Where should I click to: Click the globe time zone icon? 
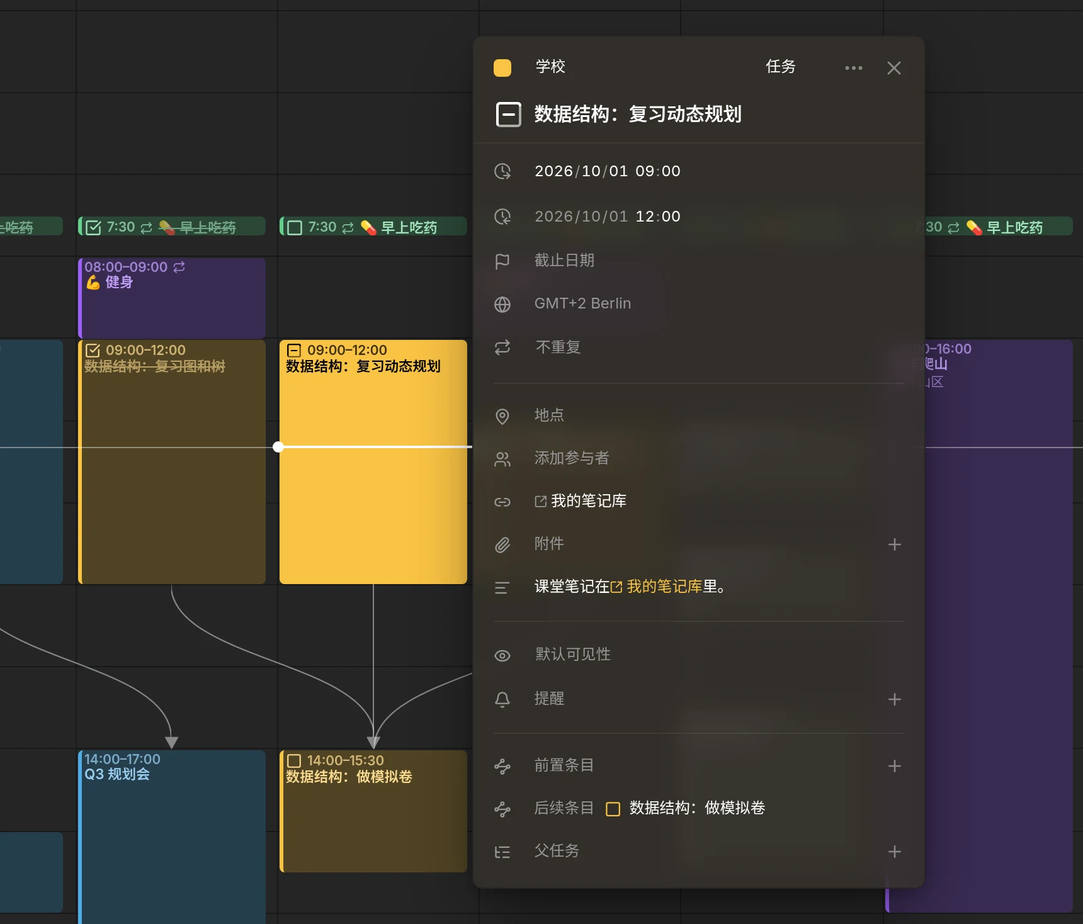(502, 305)
